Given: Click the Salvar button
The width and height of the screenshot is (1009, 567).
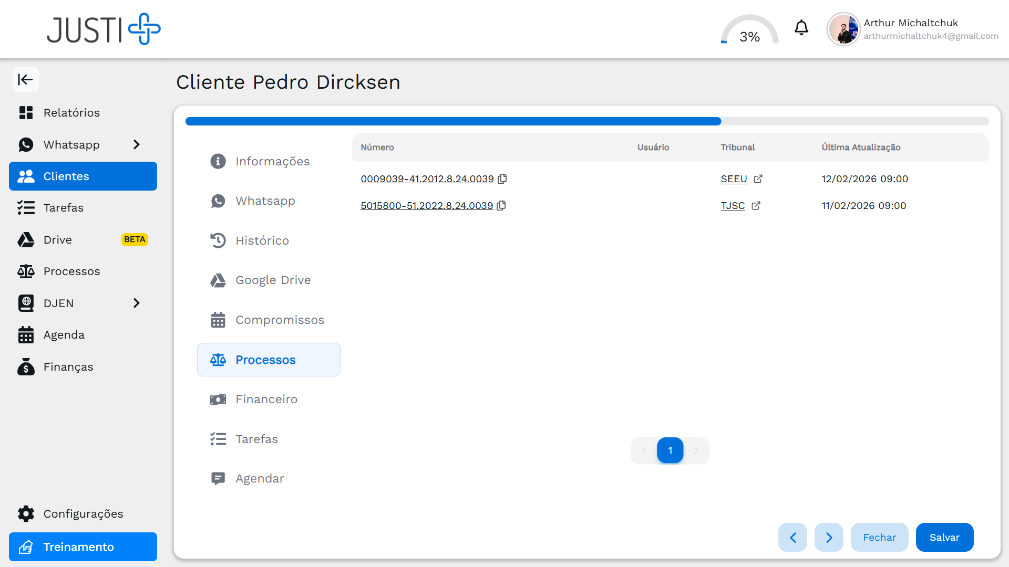Looking at the screenshot, I should pyautogui.click(x=944, y=537).
